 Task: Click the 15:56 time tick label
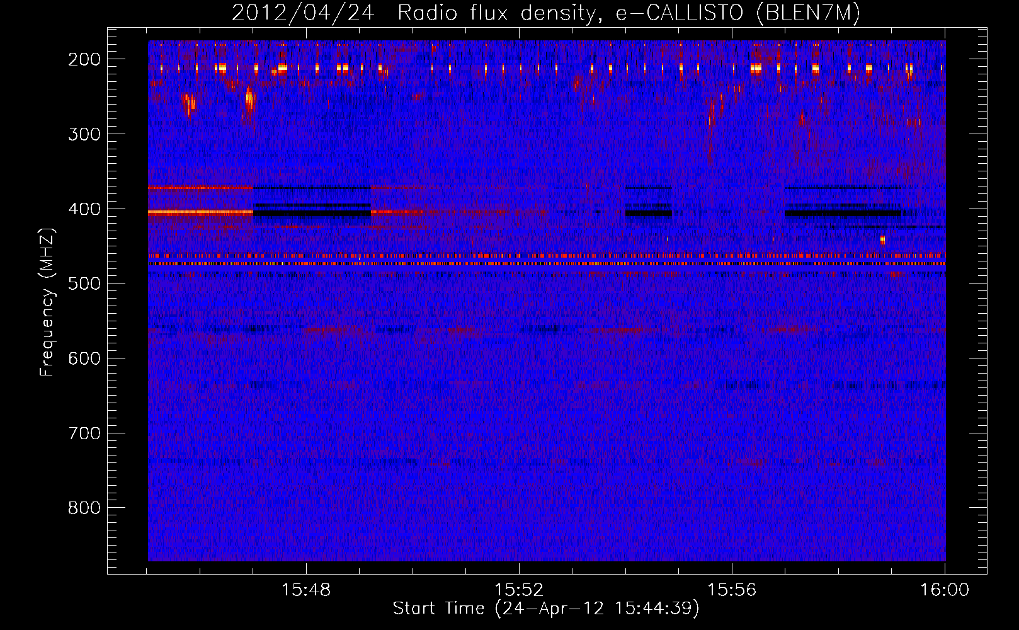pos(732,590)
